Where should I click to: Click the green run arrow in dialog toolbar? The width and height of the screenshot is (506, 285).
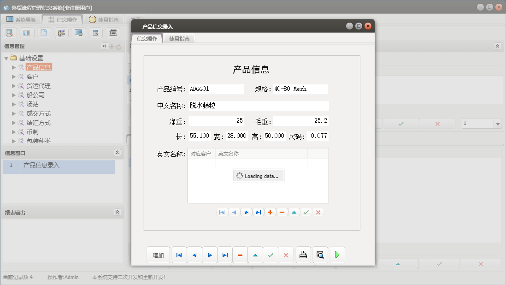pyautogui.click(x=337, y=255)
